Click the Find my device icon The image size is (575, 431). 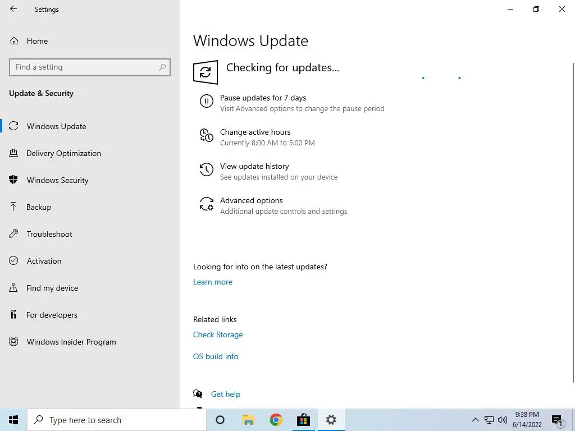(x=13, y=288)
